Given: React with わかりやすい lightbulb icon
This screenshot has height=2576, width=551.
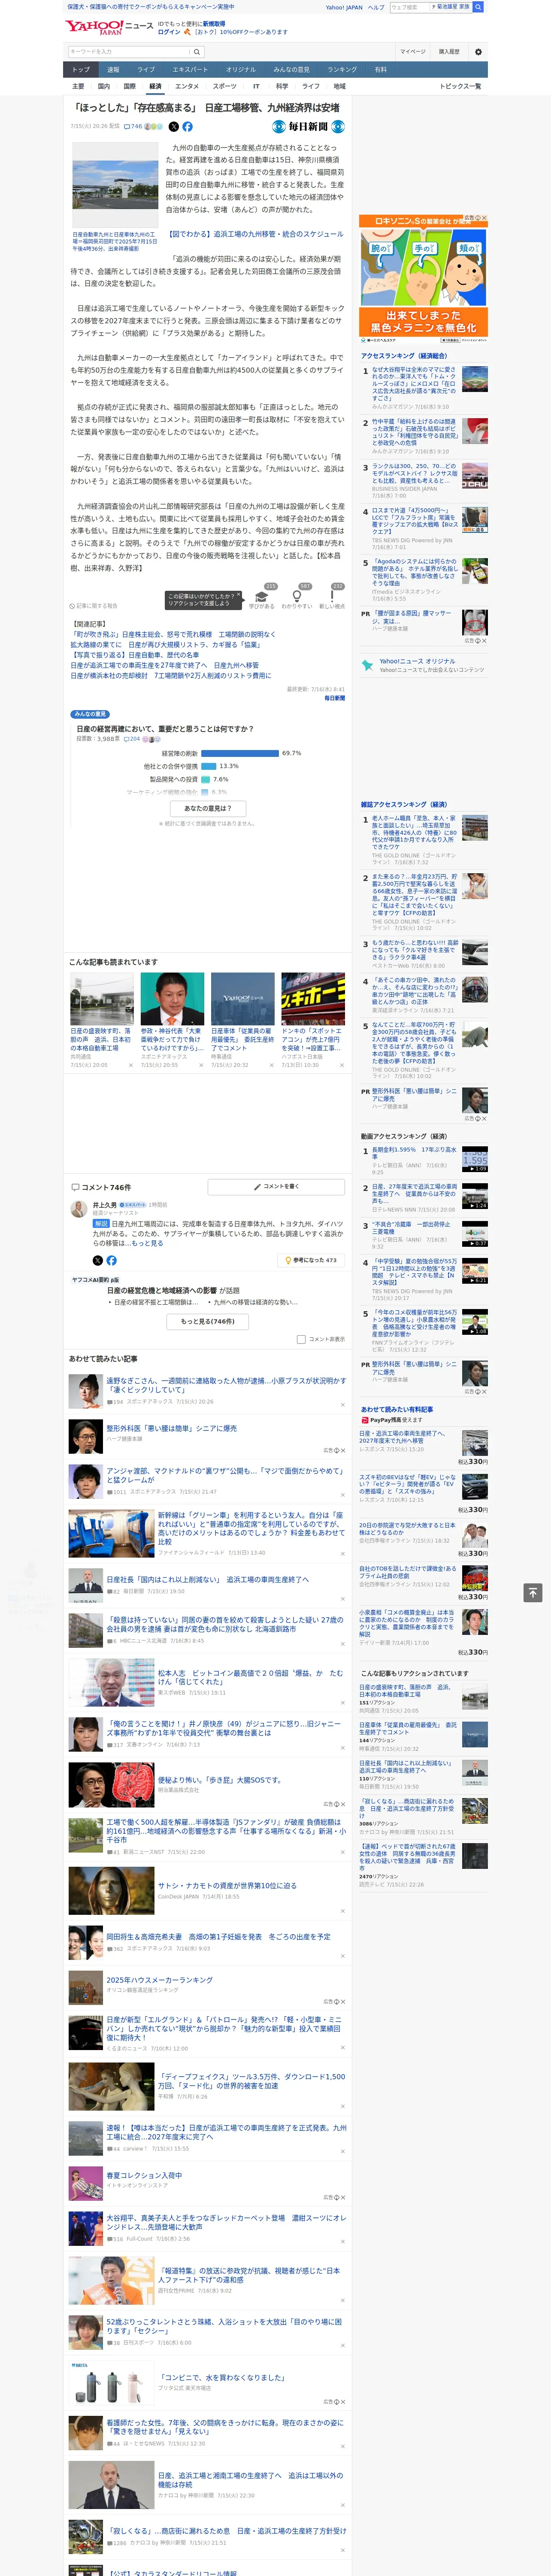Looking at the screenshot, I should (296, 597).
